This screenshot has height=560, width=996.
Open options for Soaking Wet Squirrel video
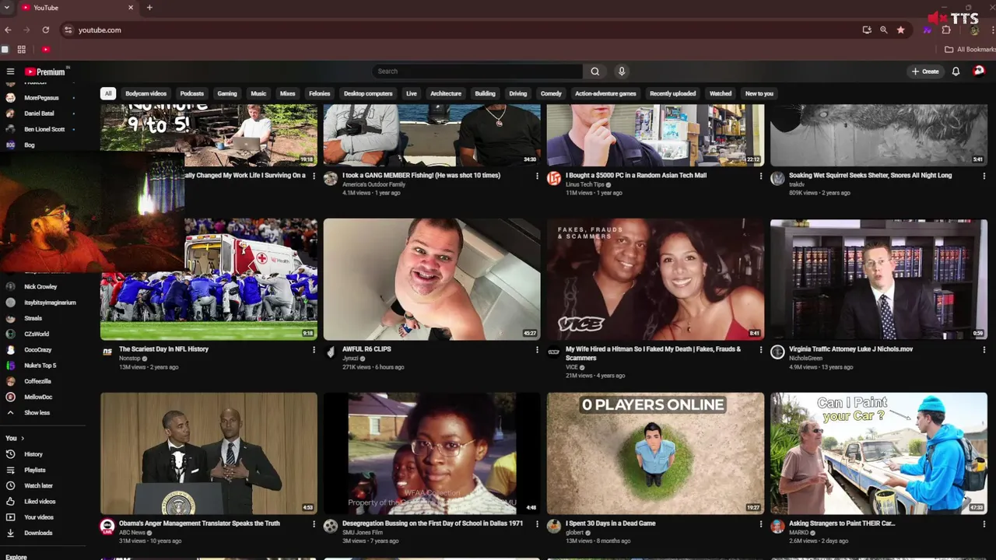click(x=984, y=176)
